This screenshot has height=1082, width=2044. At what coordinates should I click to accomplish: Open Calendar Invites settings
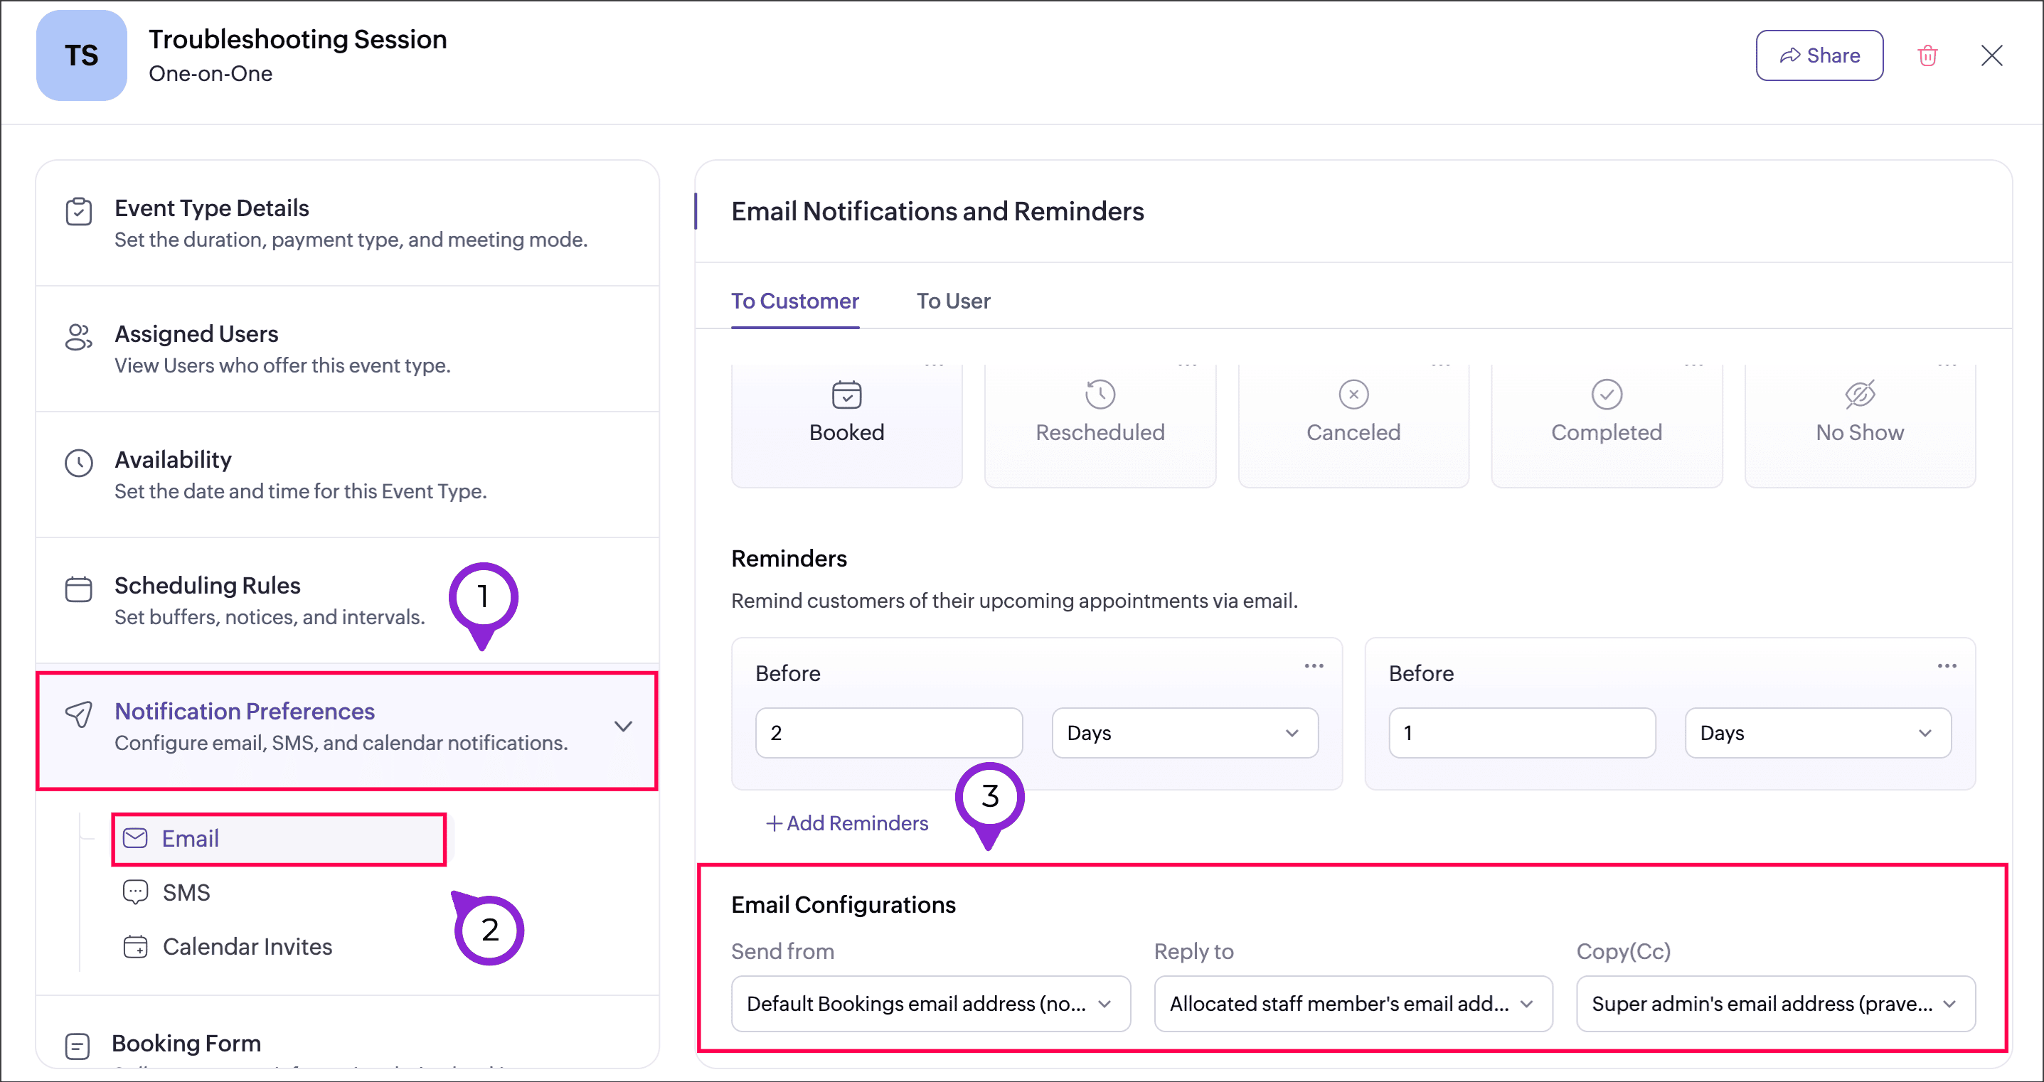click(x=246, y=946)
